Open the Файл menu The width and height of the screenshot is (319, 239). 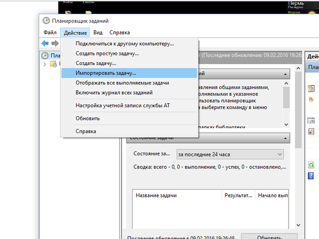tap(50, 32)
